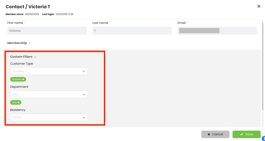Click the Customer Type label

pos(21,64)
